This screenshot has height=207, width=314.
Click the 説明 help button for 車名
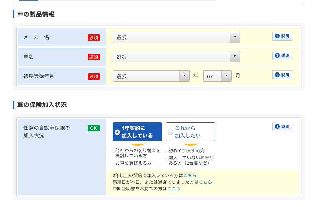(282, 55)
